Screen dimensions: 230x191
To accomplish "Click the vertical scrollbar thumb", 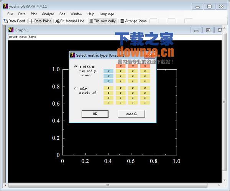I will (224, 102).
